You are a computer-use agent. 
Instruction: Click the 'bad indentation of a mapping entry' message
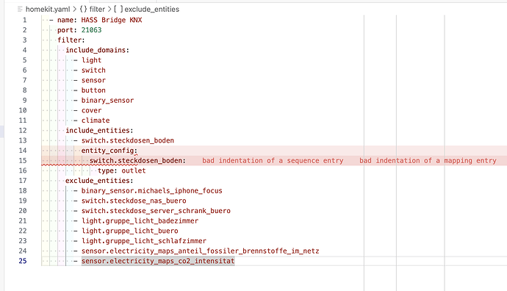(x=428, y=160)
